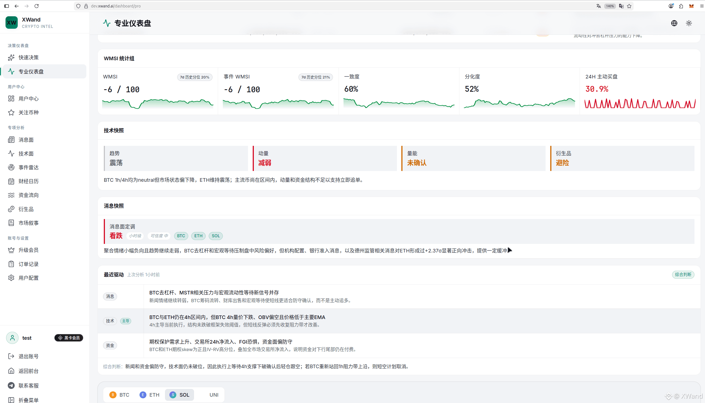The width and height of the screenshot is (705, 403).
Task: Click 退出账号 logout icon
Action: [11, 356]
